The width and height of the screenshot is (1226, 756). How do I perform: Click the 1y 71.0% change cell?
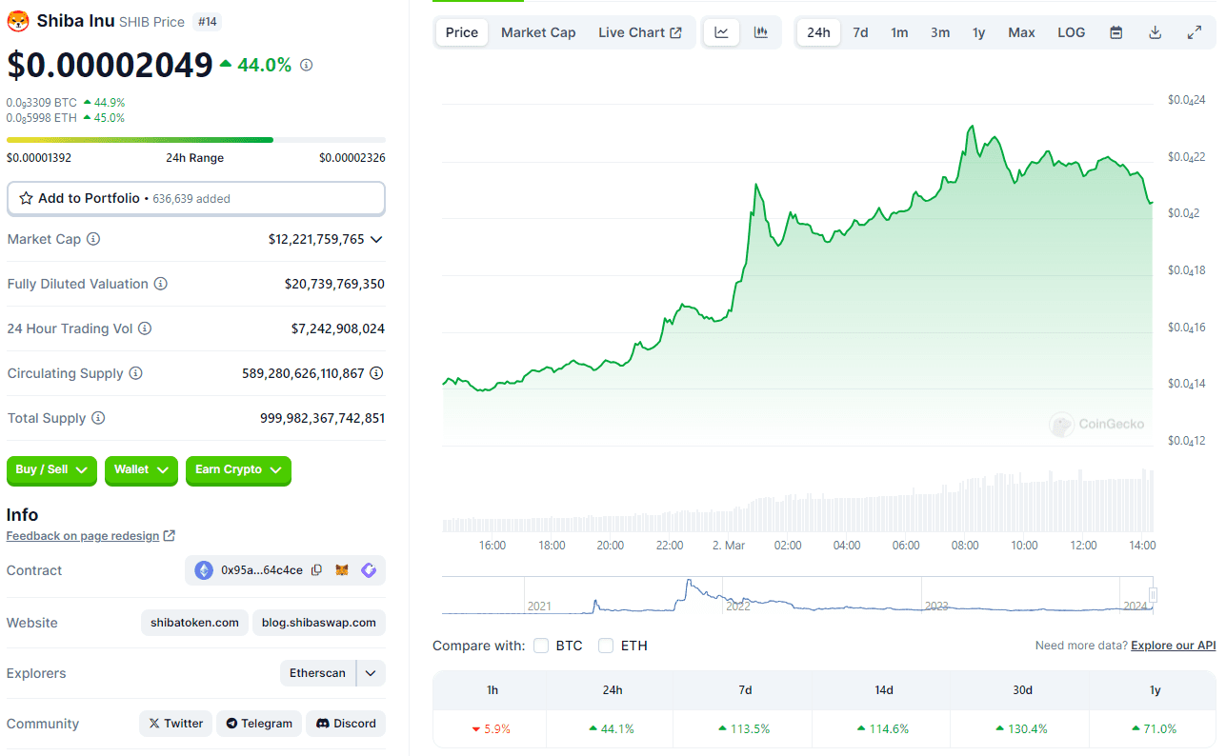1155,729
